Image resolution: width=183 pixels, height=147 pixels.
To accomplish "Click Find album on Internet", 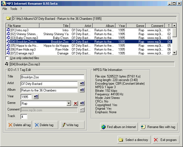I will (x=119, y=127).
